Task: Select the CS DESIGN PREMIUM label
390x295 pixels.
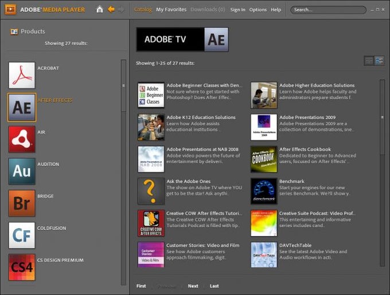Action: 60,260
